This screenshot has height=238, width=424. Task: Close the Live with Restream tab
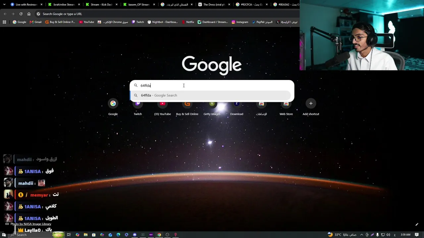coord(41,5)
